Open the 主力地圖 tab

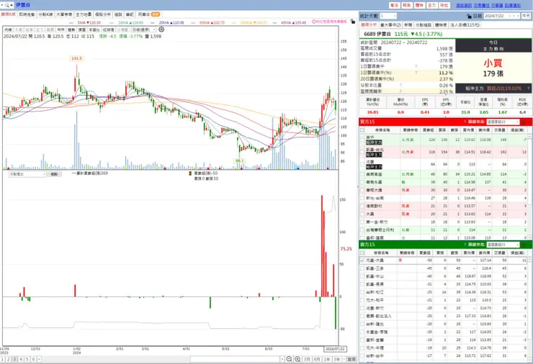(84, 14)
